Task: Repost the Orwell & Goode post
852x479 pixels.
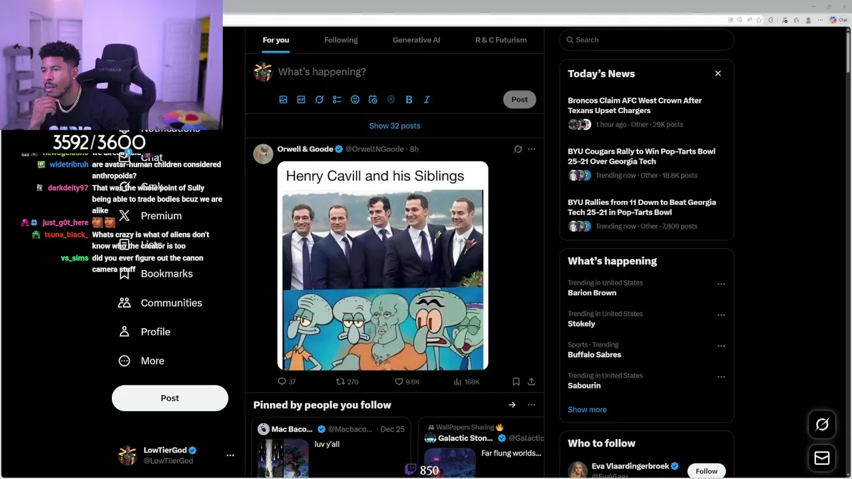Action: [x=347, y=382]
